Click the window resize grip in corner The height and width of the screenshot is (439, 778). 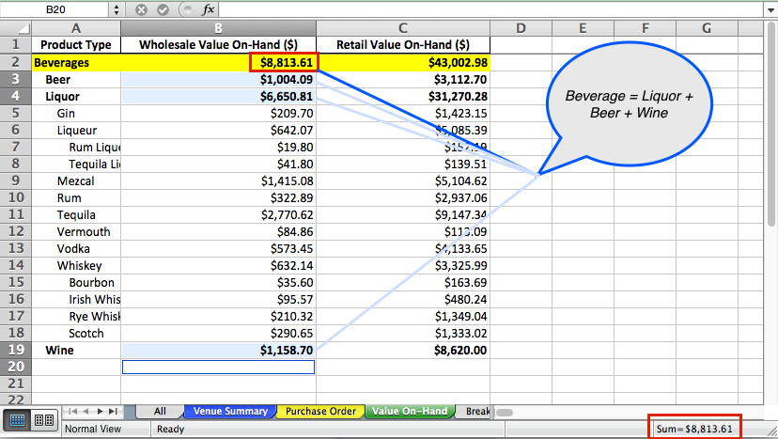coord(771,431)
